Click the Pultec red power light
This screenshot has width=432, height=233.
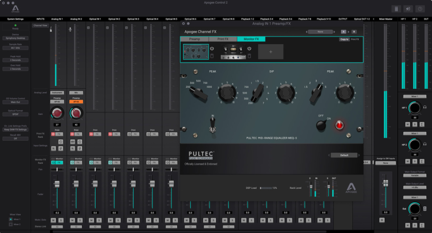(x=339, y=125)
